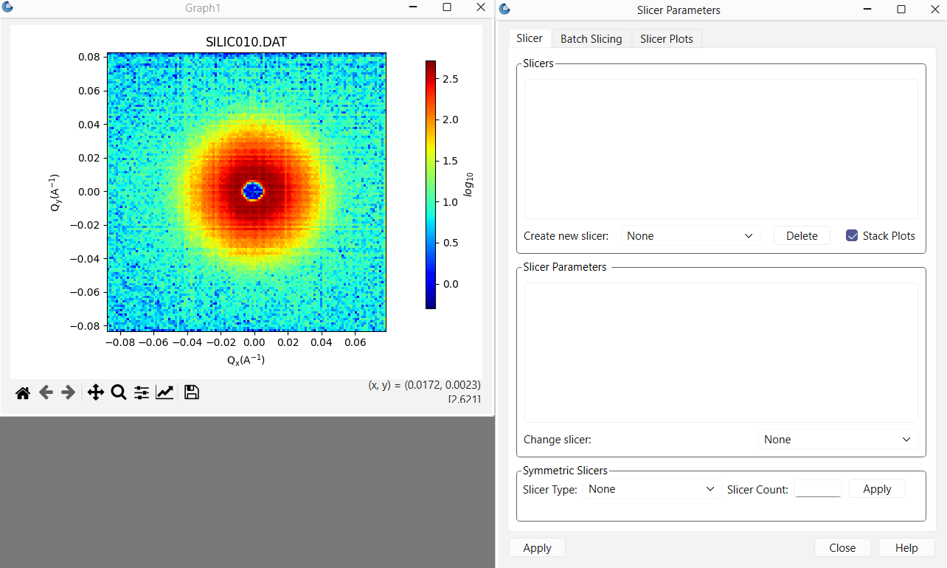Click the Close button at bottom
947x568 pixels.
coord(842,548)
